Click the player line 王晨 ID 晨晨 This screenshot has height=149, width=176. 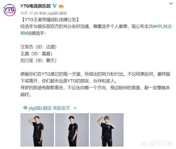[36, 54]
